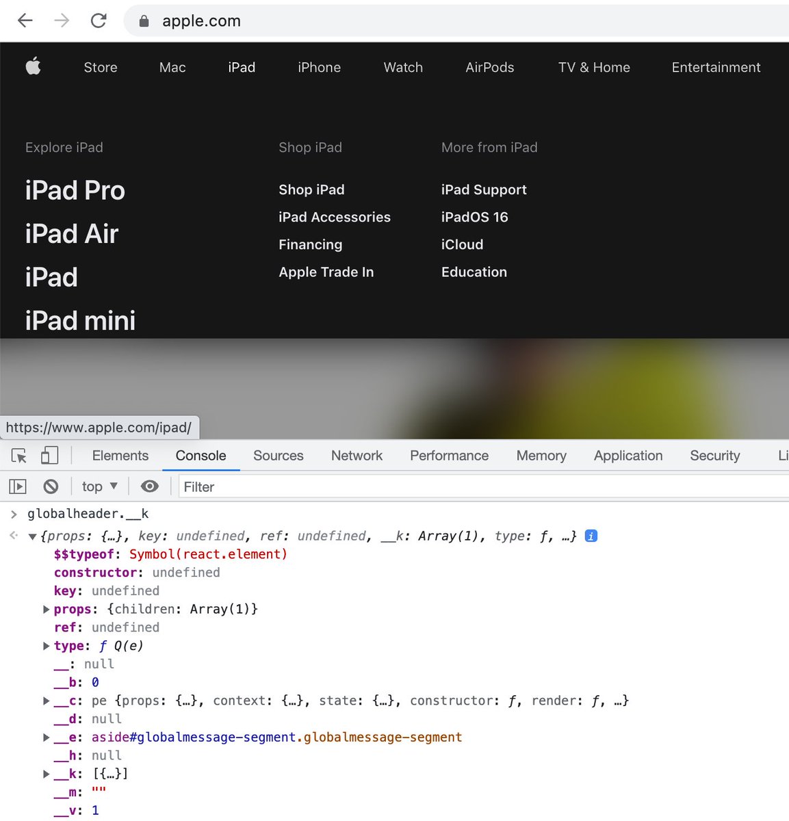Click the iPad Support link
789x821 pixels.
(x=484, y=190)
